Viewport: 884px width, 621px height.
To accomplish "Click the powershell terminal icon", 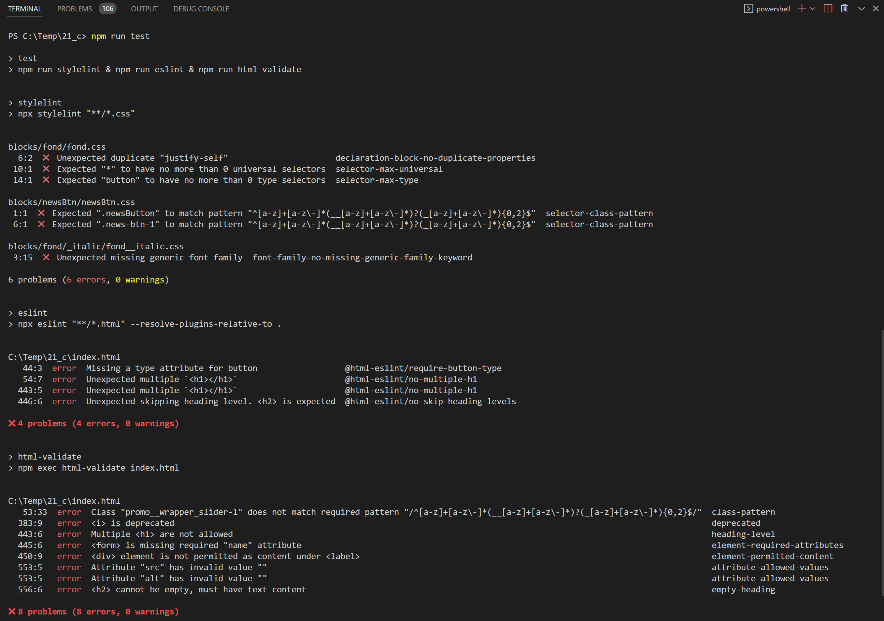I will coord(748,8).
